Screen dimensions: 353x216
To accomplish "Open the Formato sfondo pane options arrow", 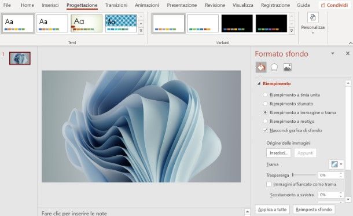I will click(x=333, y=53).
